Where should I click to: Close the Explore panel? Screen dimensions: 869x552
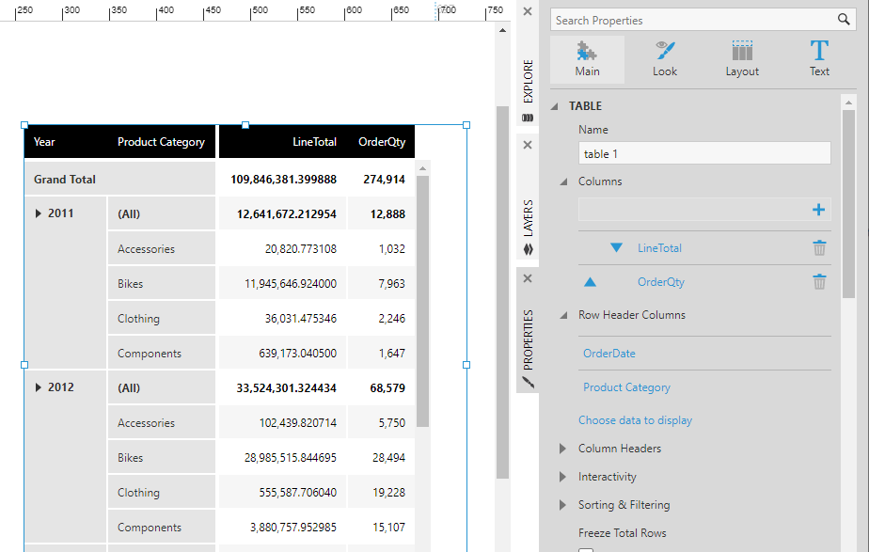click(528, 11)
